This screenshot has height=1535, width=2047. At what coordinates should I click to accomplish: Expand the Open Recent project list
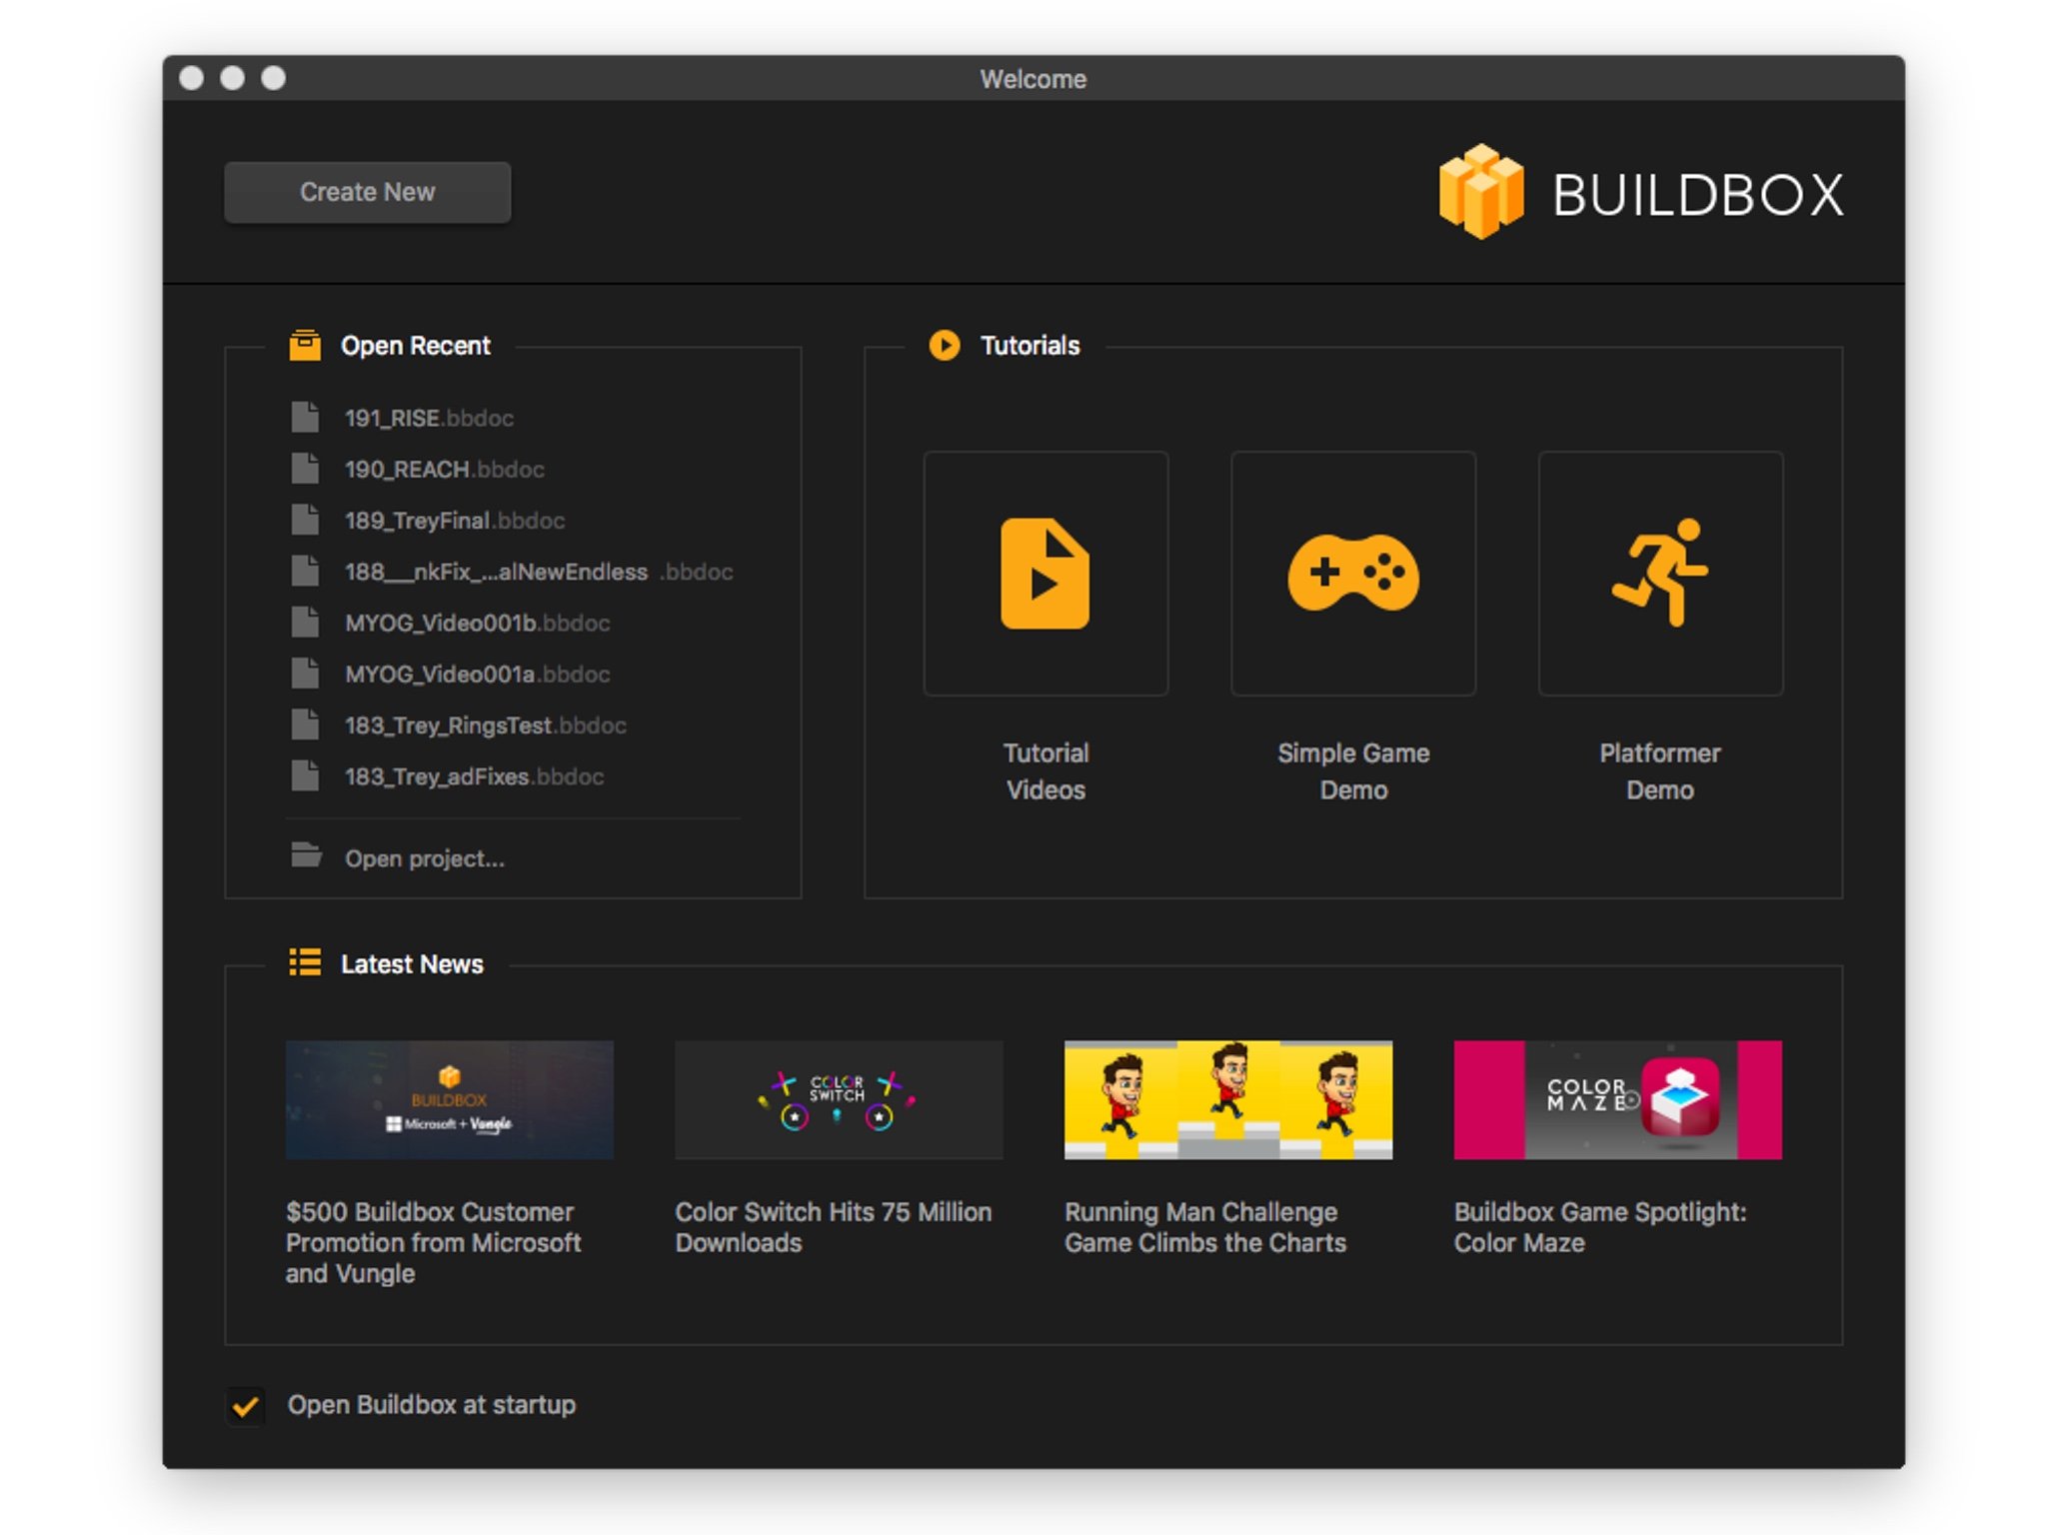(419, 342)
